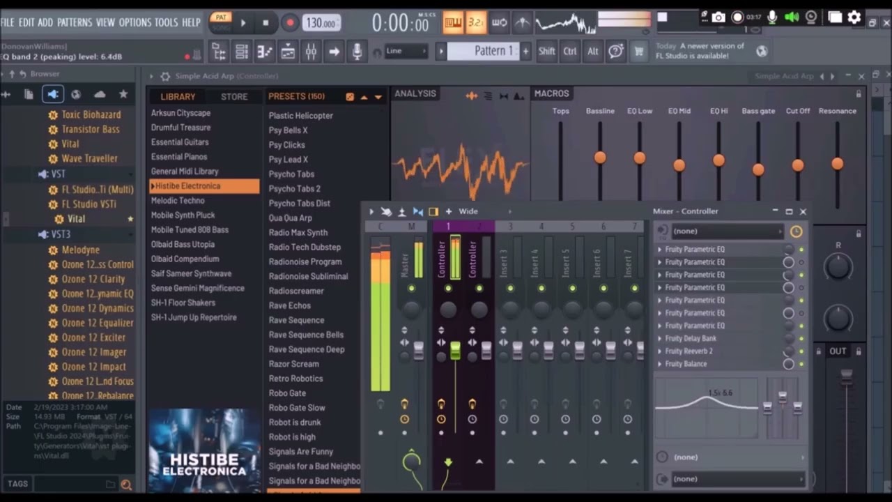Click the right arrow icon in toolbar
The width and height of the screenshot is (892, 502).
point(334,51)
